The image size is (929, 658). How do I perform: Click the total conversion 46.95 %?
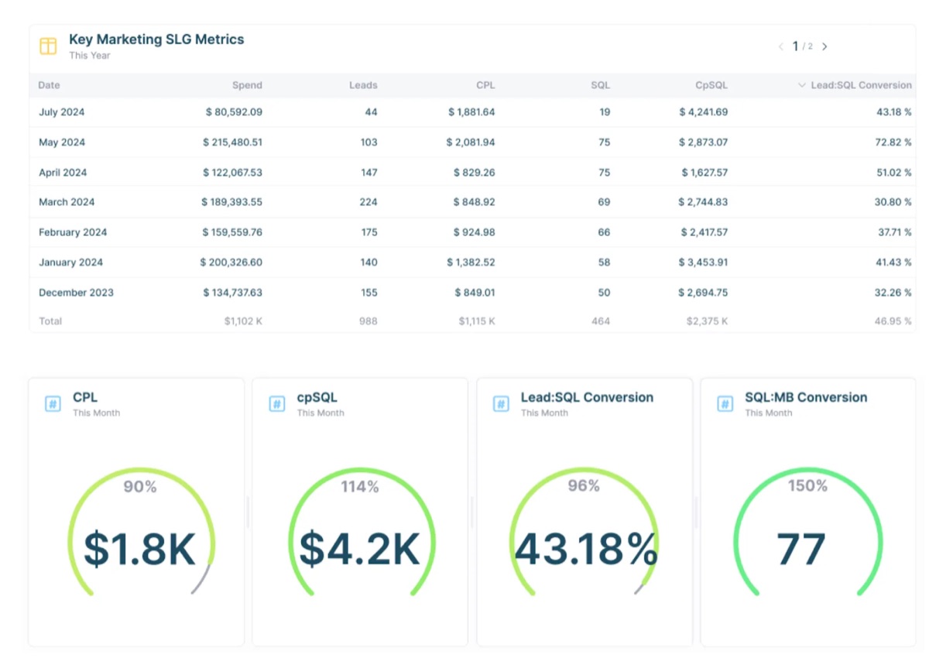coord(893,321)
